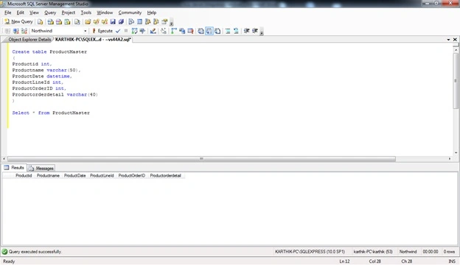Save the current query file

click(113, 21)
